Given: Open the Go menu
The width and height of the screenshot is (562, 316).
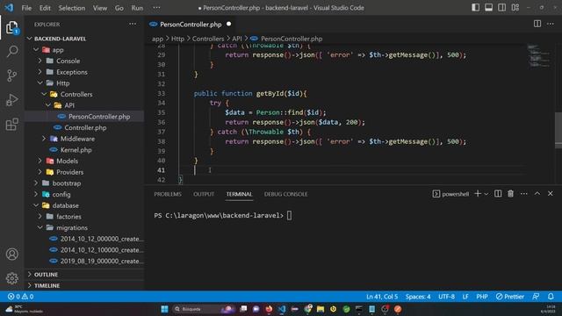Looking at the screenshot, I should coord(119,8).
